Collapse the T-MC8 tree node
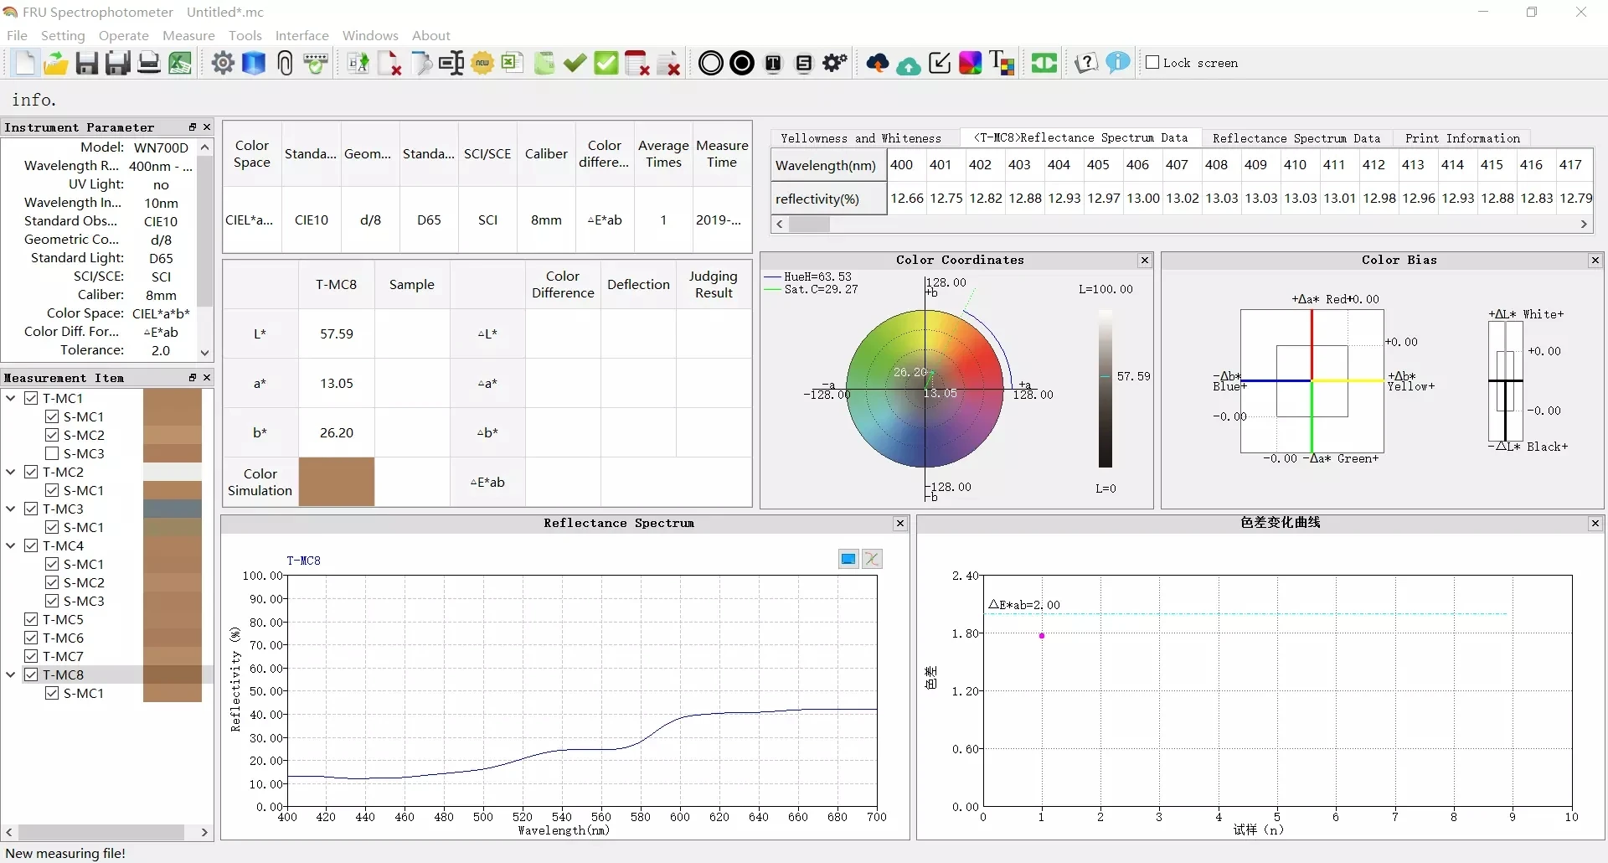Viewport: 1608px width, 863px height. [11, 674]
